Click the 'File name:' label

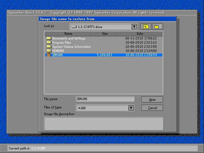point(51,99)
